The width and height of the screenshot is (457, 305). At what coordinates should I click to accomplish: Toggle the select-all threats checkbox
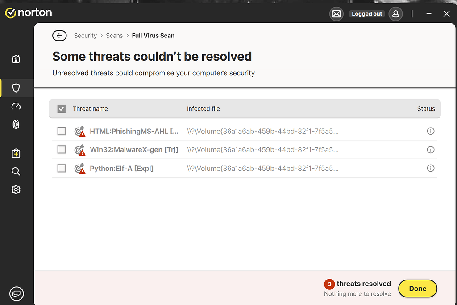click(x=61, y=108)
